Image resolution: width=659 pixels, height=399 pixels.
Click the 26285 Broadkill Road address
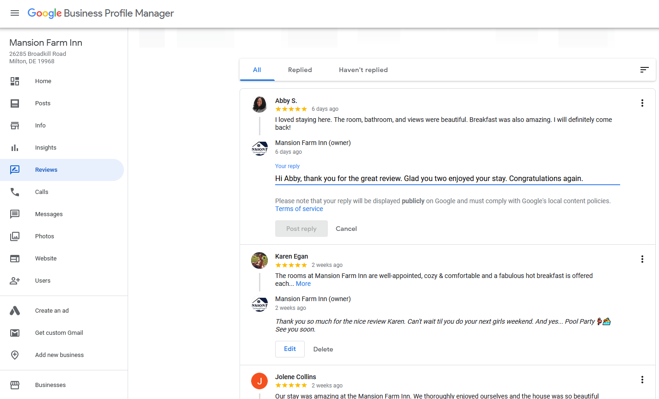(x=37, y=54)
